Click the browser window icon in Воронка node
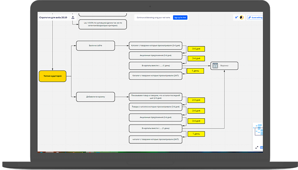Screen dimensions: 298x170 [215, 66]
